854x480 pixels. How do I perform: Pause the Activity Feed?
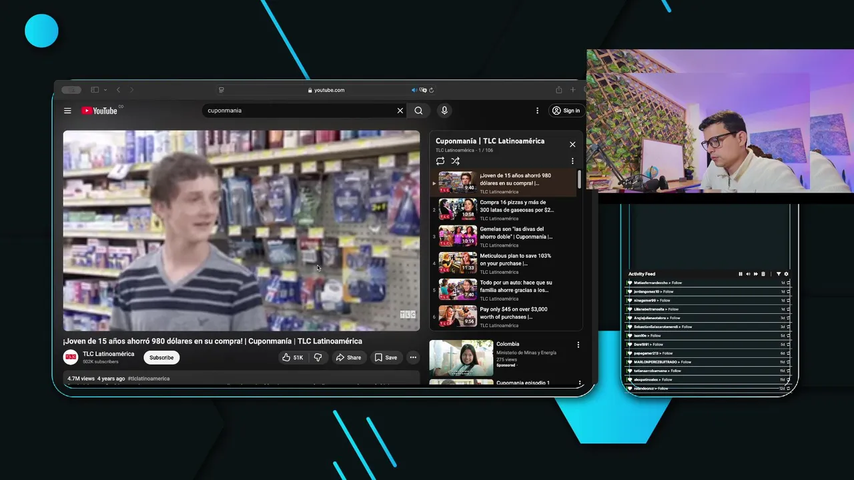tap(740, 274)
